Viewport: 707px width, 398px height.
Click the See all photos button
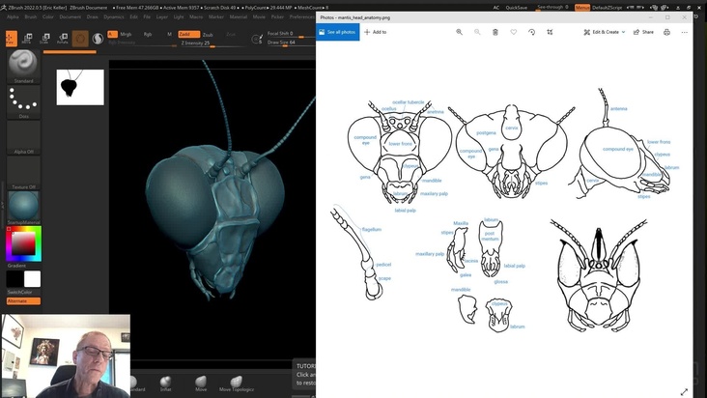338,32
